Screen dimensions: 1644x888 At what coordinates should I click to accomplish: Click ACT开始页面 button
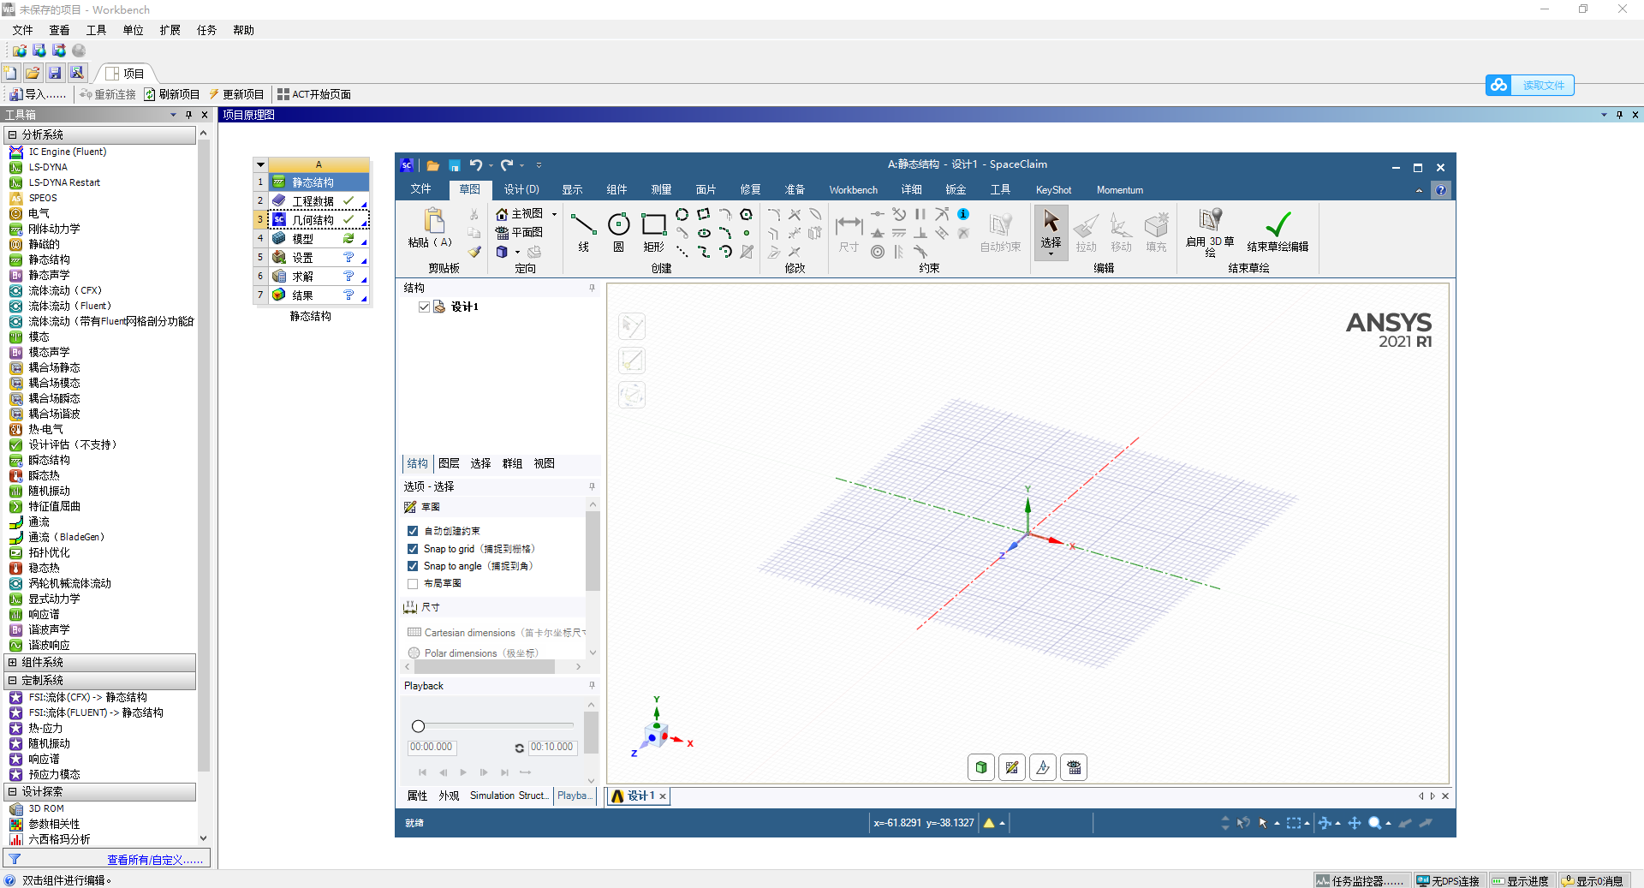[314, 94]
